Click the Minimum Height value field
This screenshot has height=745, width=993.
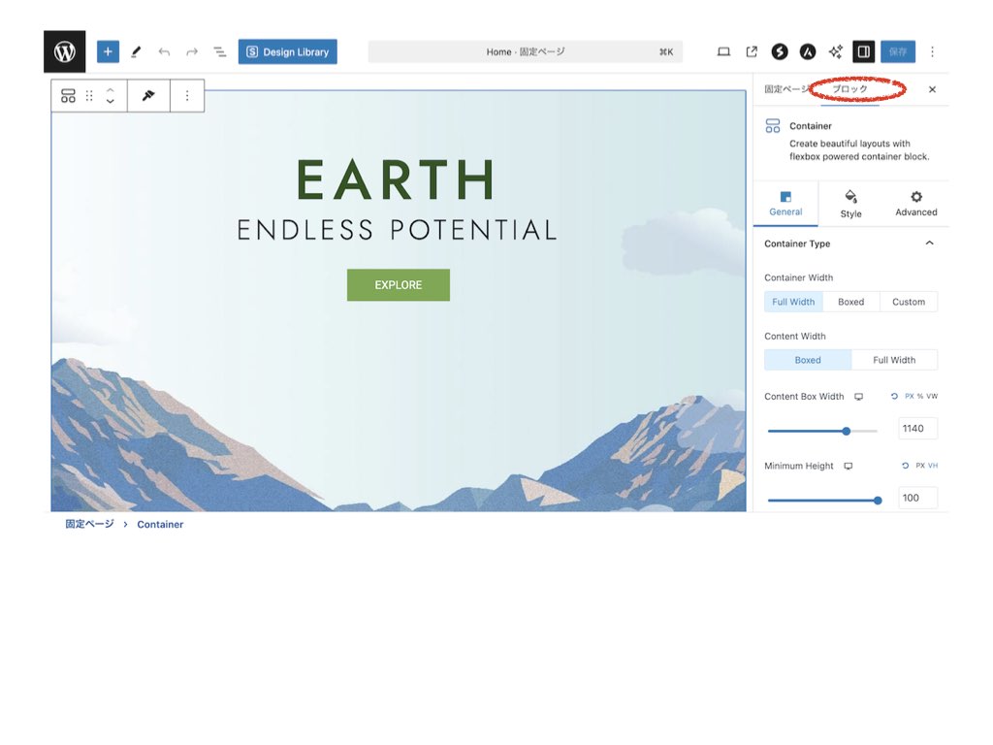(x=917, y=498)
